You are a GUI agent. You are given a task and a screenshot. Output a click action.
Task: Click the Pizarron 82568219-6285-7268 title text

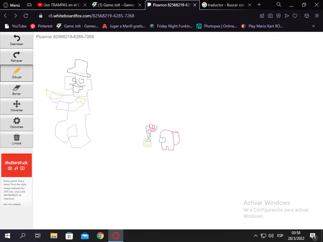65,37
